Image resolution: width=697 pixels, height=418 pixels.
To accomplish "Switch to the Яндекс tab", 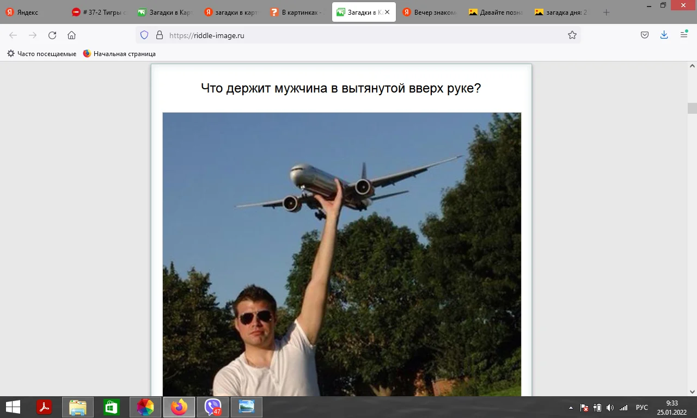I will click(x=33, y=12).
